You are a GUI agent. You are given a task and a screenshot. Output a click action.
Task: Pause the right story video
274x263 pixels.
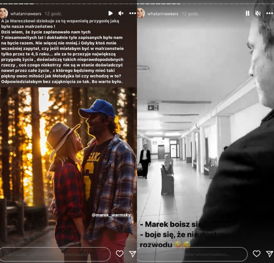247,13
